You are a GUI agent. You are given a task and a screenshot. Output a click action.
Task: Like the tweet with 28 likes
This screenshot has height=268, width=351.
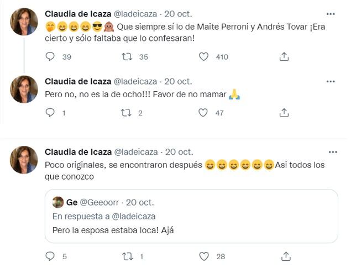tap(203, 256)
